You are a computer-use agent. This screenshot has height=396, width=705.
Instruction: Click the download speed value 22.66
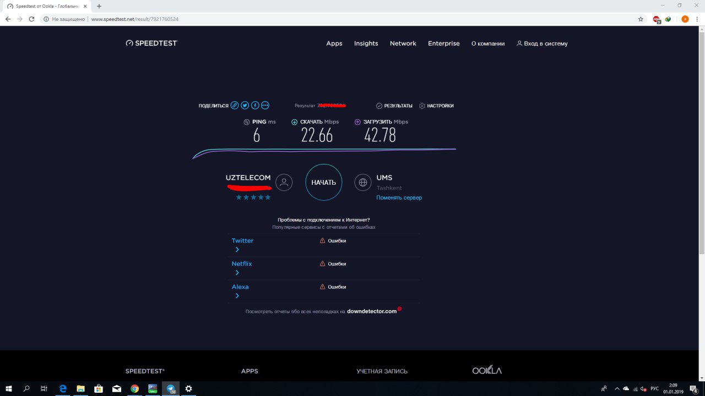[x=317, y=135]
